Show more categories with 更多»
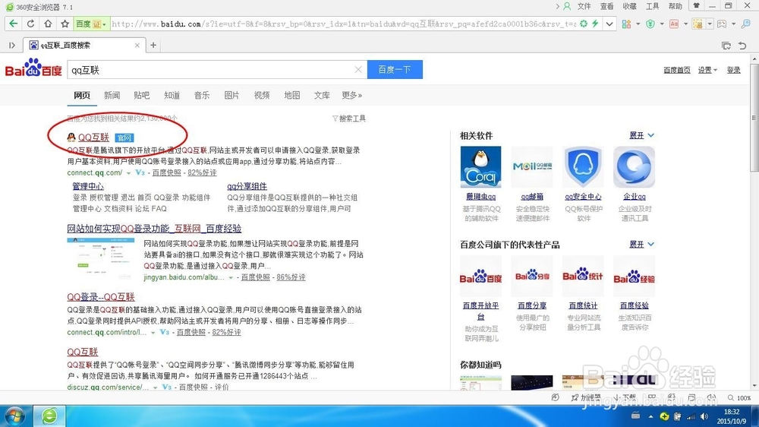The height and width of the screenshot is (427, 759). click(352, 95)
